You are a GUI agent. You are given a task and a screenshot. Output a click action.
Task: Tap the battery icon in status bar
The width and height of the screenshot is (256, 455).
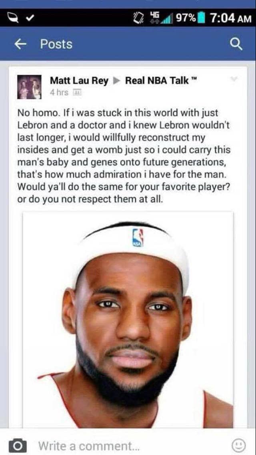pyautogui.click(x=202, y=18)
